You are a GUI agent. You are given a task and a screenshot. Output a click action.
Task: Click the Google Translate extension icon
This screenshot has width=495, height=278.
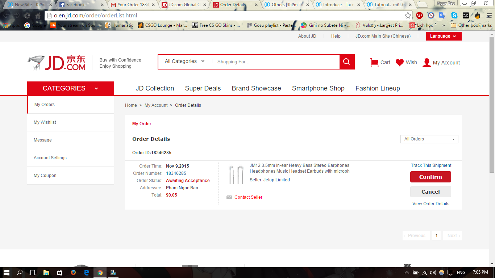pyautogui.click(x=442, y=16)
